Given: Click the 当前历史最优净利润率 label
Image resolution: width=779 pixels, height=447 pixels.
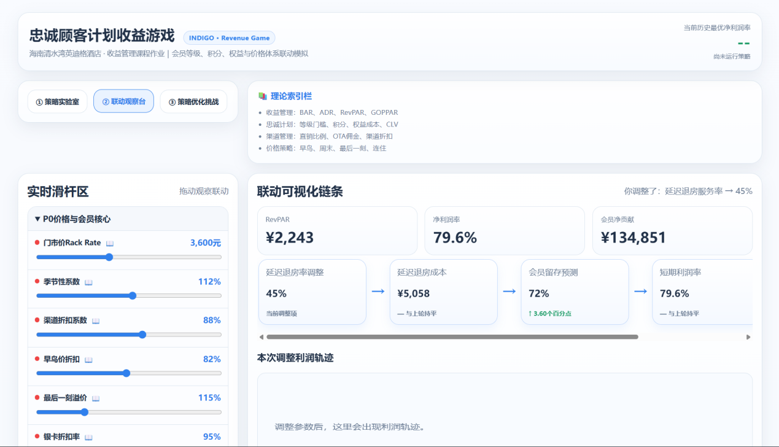Looking at the screenshot, I should click(x=717, y=28).
